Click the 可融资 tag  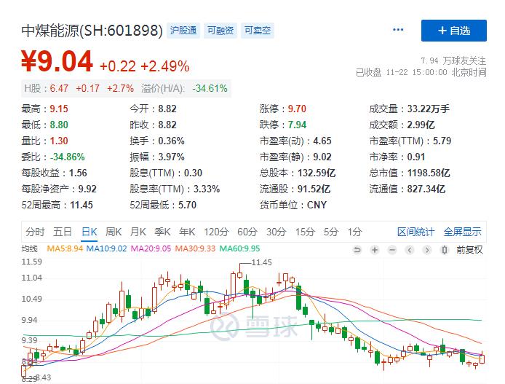[x=220, y=31]
